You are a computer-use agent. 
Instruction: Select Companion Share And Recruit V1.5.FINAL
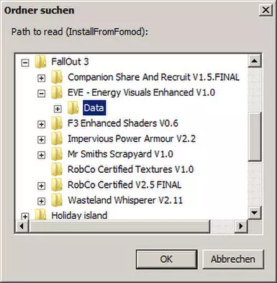tap(153, 77)
